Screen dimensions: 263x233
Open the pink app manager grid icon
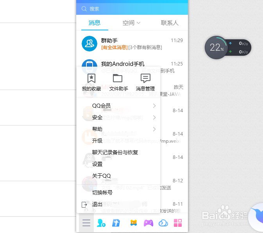178,223
